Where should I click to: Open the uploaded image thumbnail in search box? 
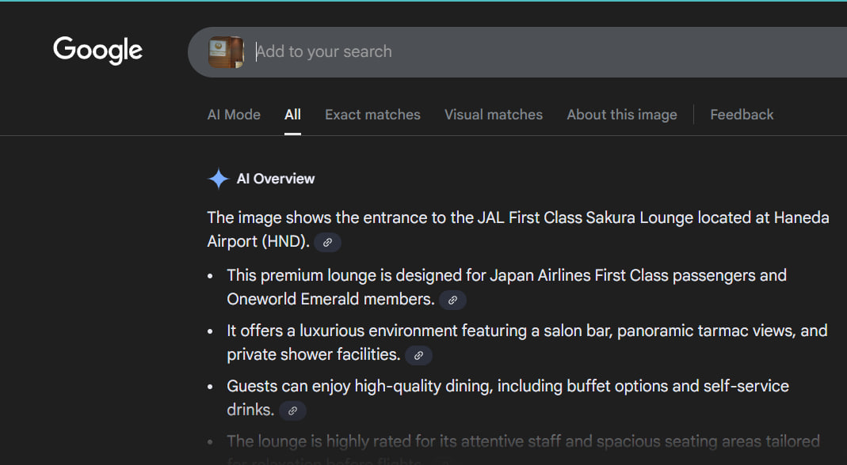[x=226, y=52]
